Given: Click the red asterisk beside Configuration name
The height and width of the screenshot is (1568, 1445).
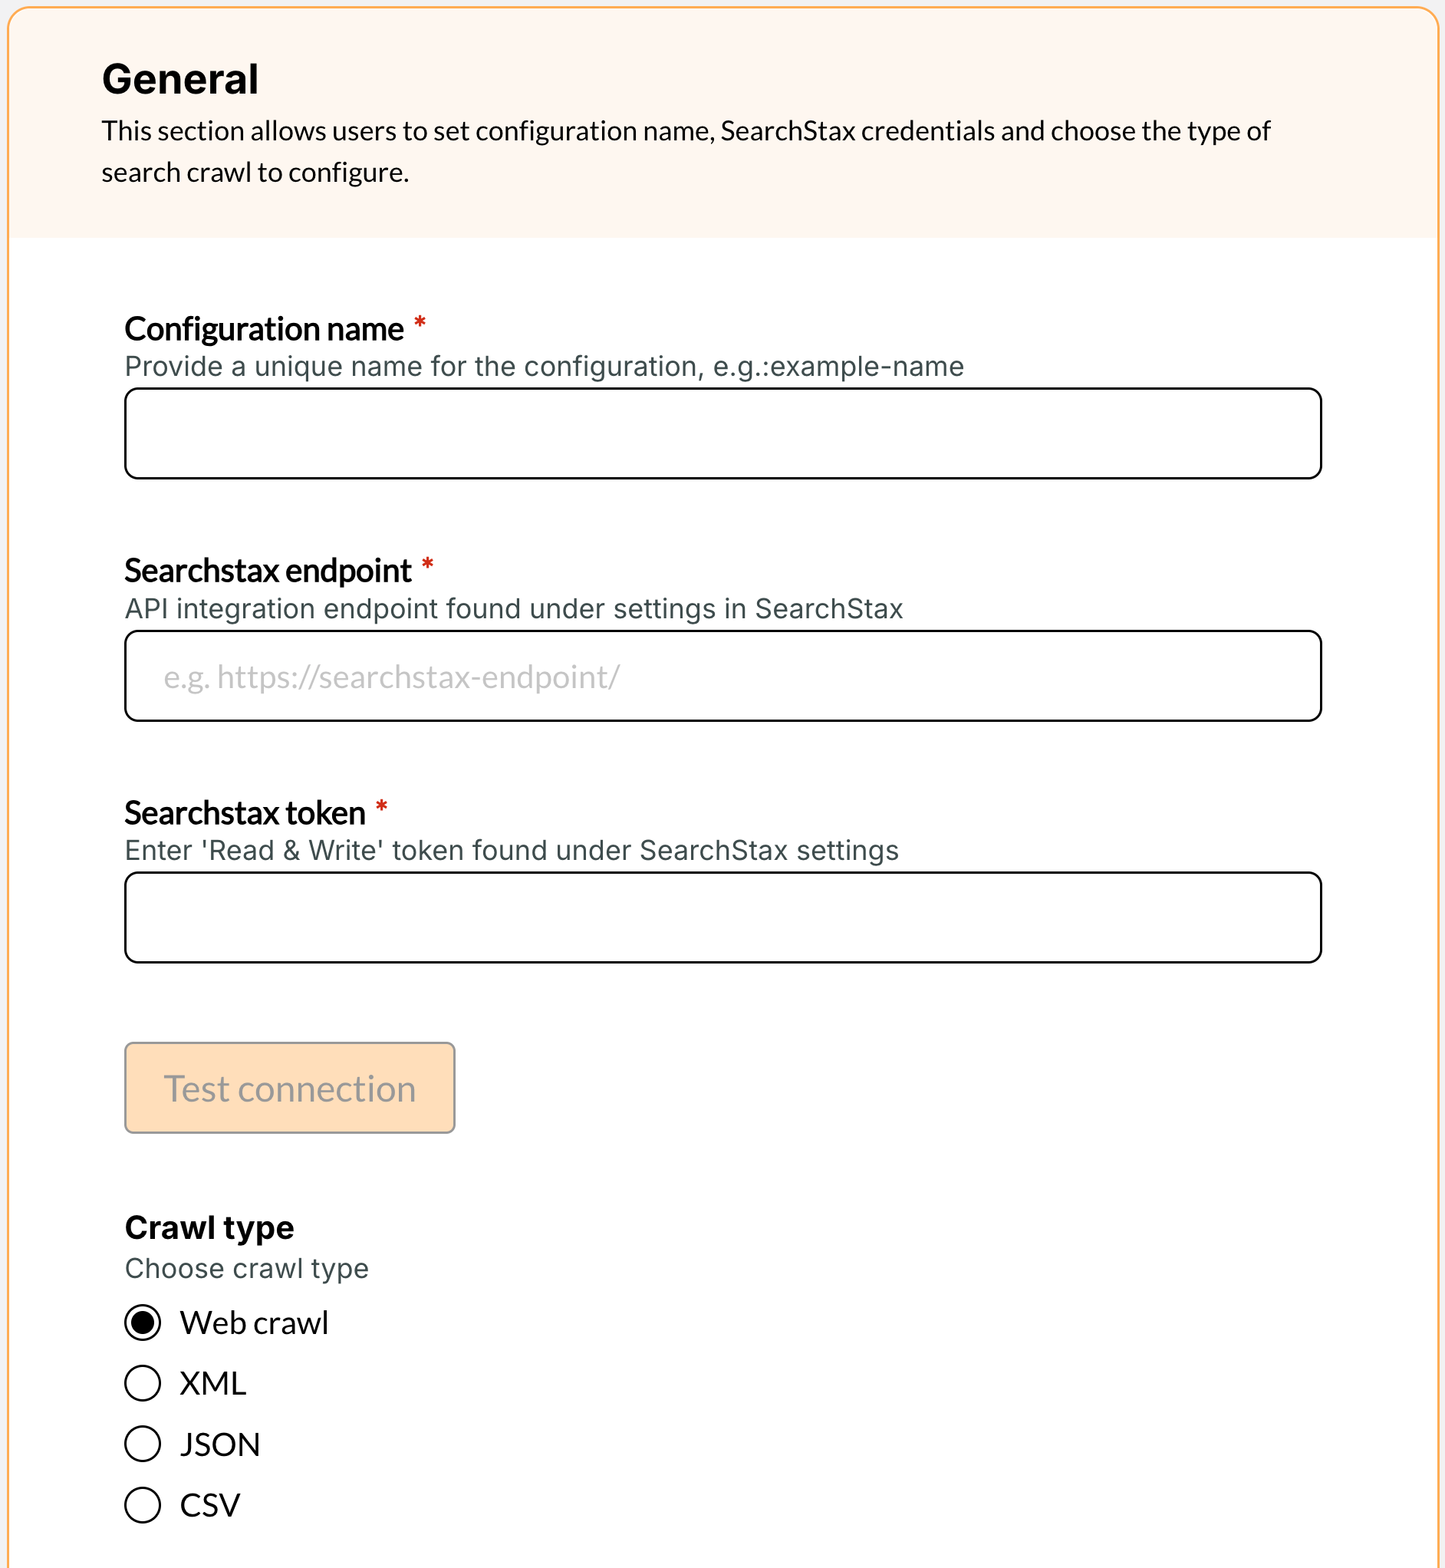Looking at the screenshot, I should pos(420,322).
